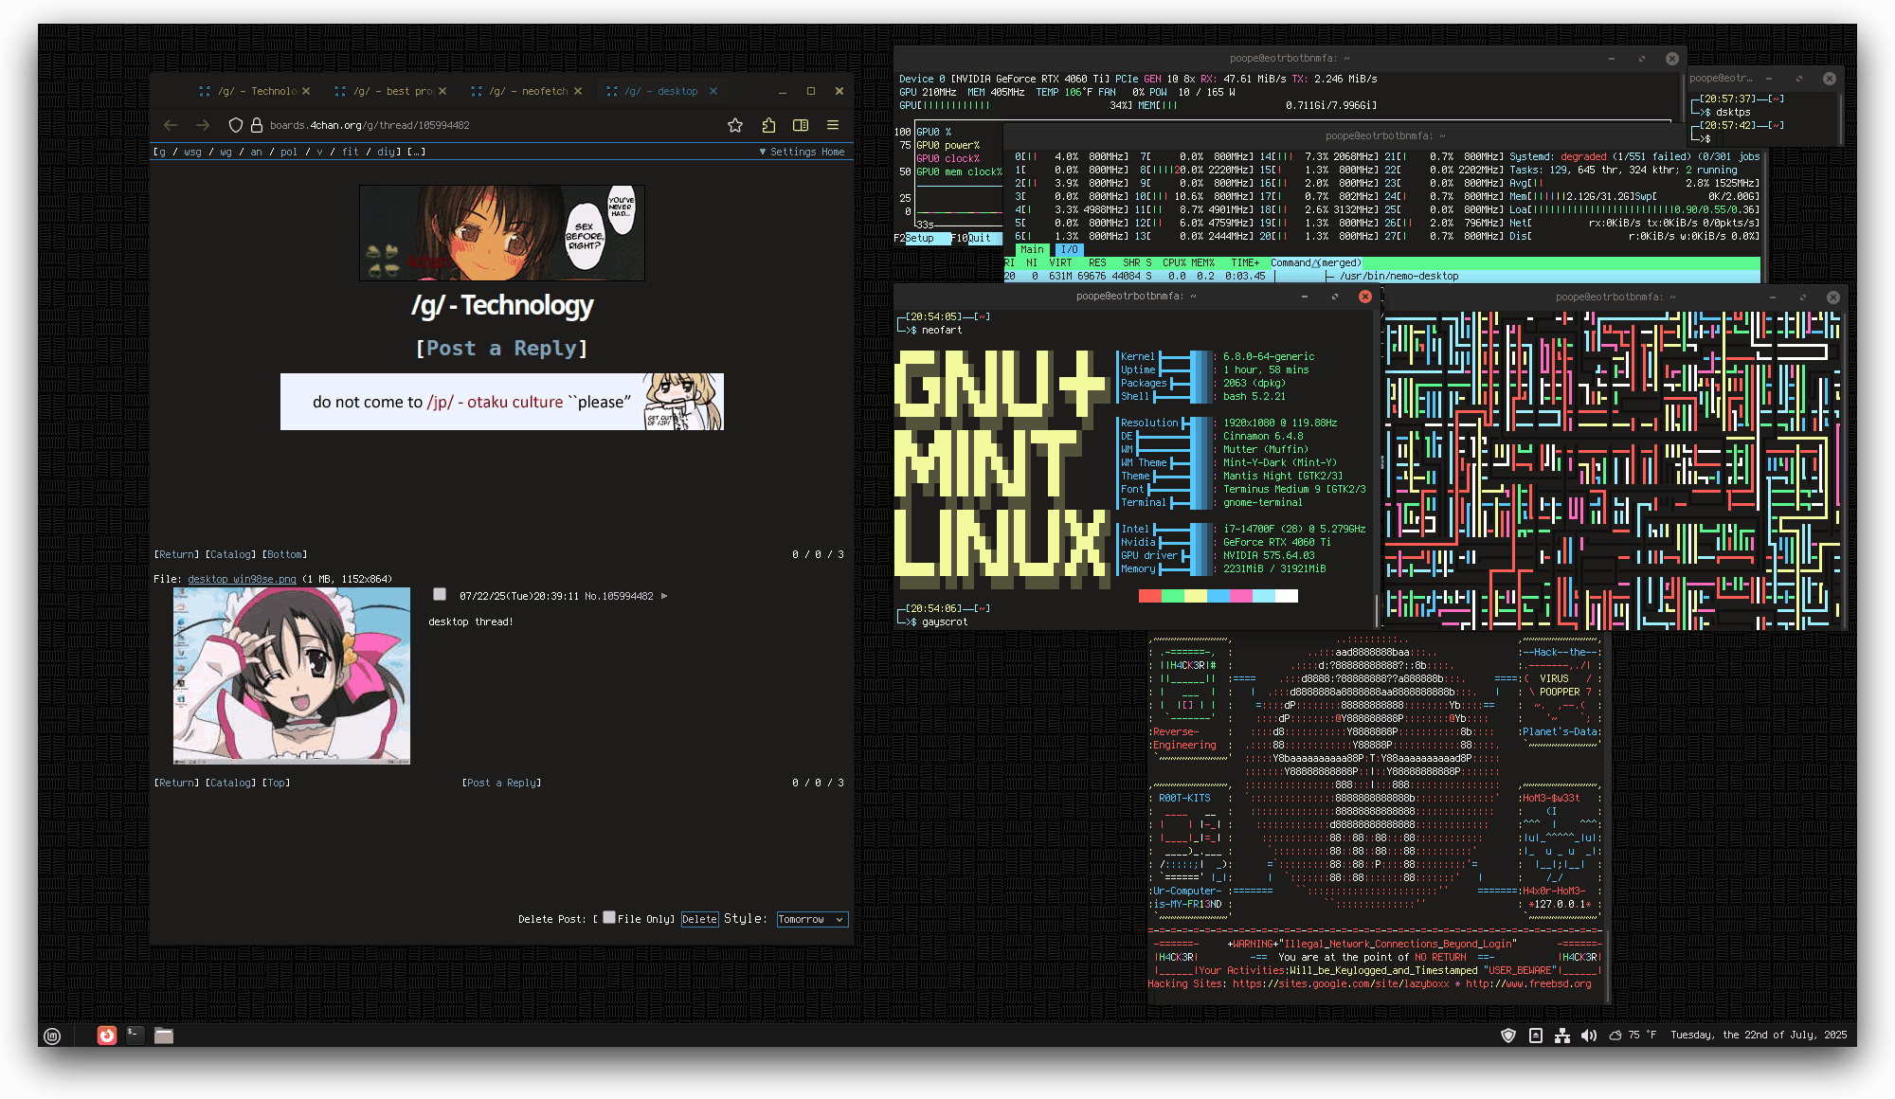This screenshot has height=1099, width=1895.
Task: Enable the File Only checkbox
Action: [609, 917]
